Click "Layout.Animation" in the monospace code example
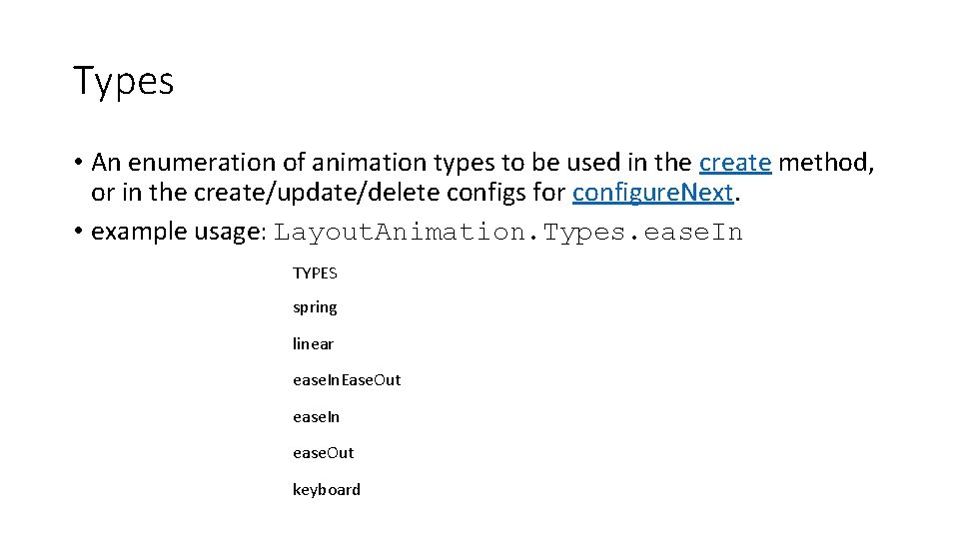 click(401, 233)
